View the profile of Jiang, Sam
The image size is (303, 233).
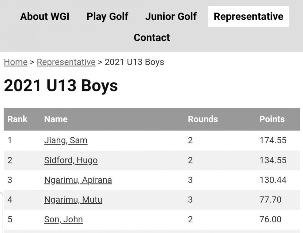(66, 140)
